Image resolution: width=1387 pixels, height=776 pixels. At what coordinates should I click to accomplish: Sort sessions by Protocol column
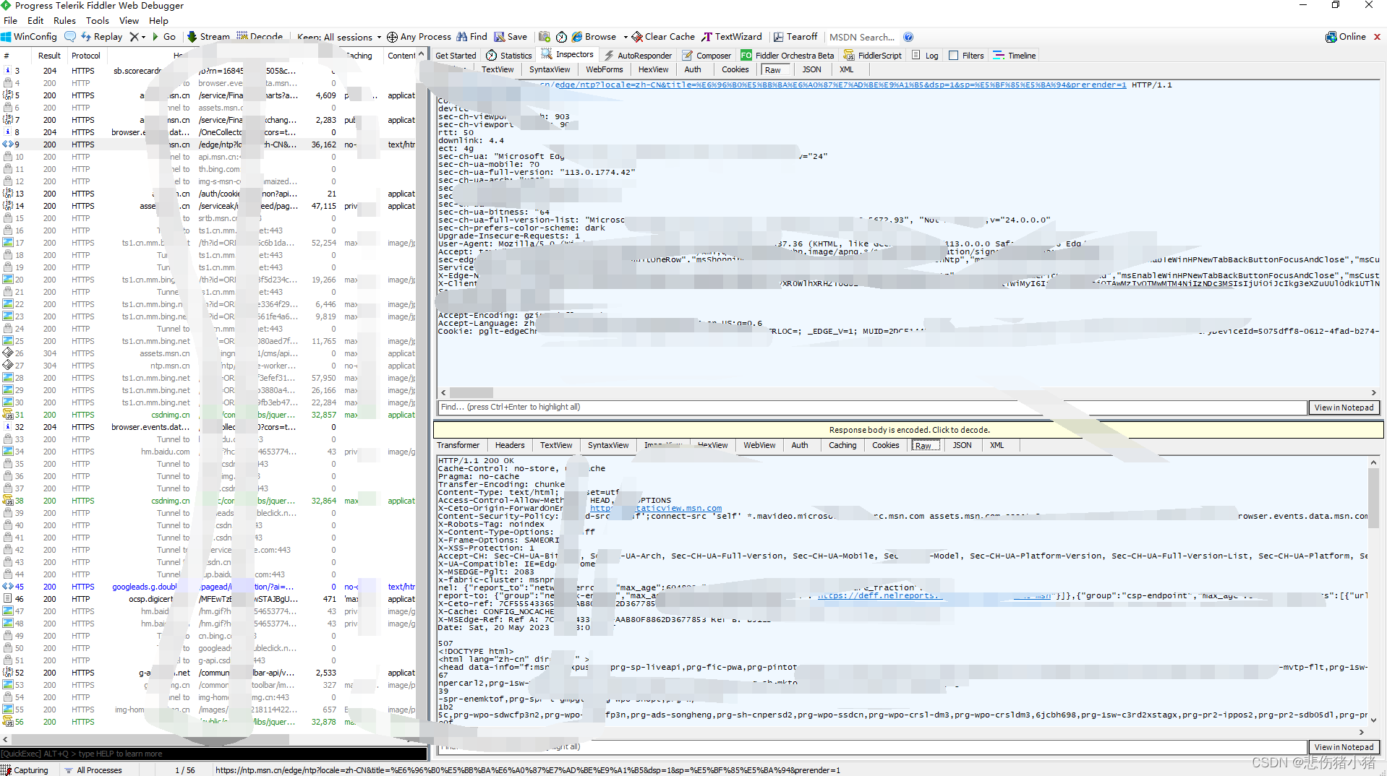pyautogui.click(x=86, y=56)
